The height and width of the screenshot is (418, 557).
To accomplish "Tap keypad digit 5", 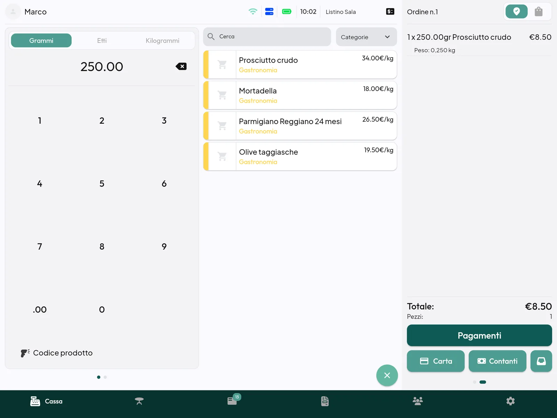I will tap(102, 184).
